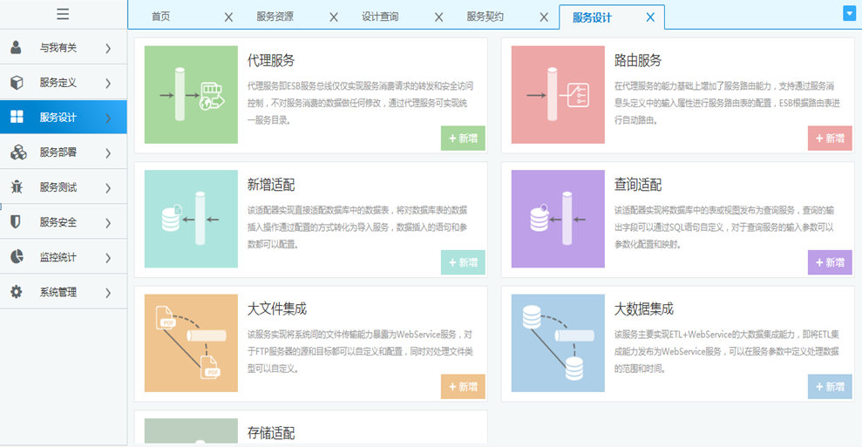This screenshot has width=862, height=447.
Task: Open the 监控统计 sidebar menu
Action: pos(64,257)
